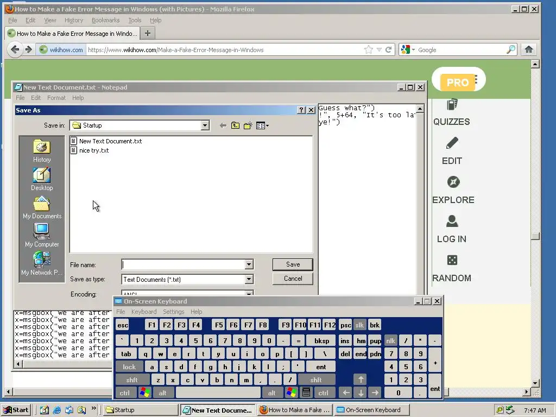Create a new folder in Startup
The height and width of the screenshot is (417, 556).
pos(248,125)
